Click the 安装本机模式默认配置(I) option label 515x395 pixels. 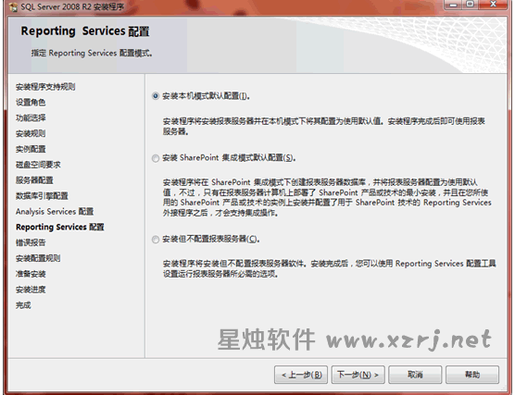point(206,96)
